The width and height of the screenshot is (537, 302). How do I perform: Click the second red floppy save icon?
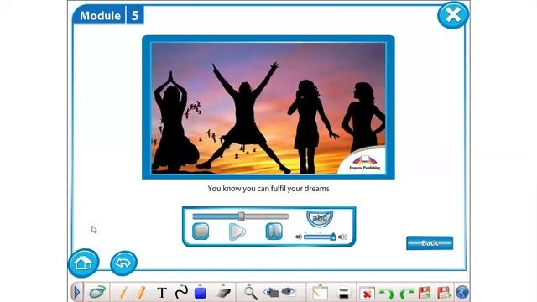444,293
